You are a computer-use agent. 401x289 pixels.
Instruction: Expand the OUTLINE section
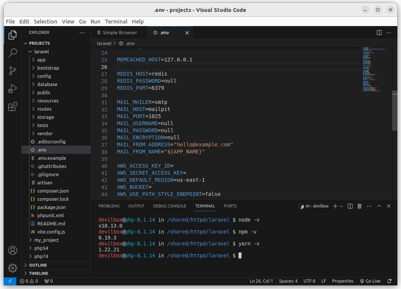click(x=38, y=265)
